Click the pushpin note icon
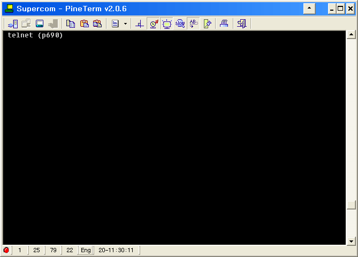Image resolution: width=358 pixels, height=257 pixels. click(207, 24)
